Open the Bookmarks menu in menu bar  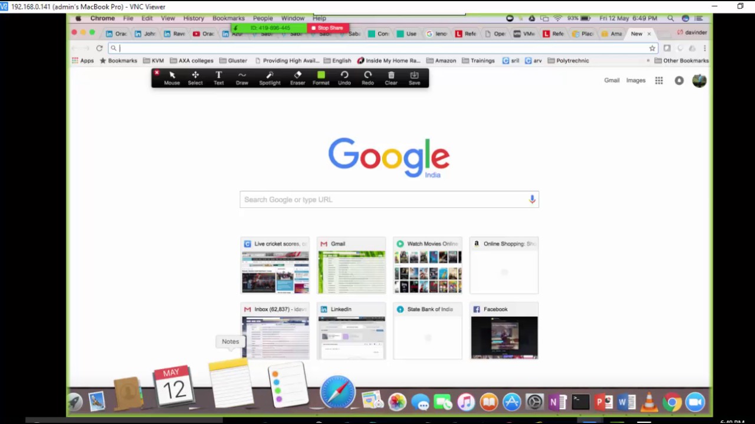[228, 18]
